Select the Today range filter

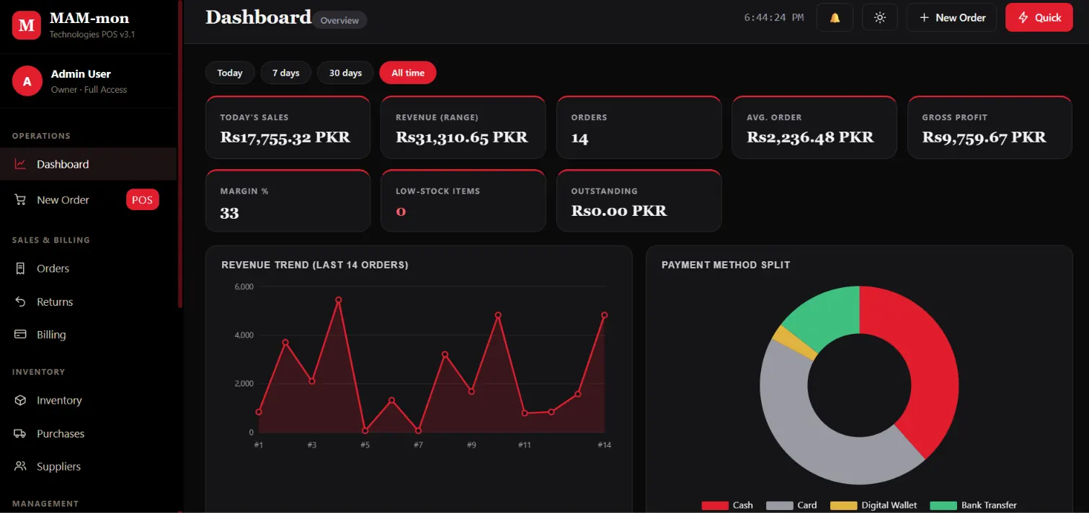230,73
